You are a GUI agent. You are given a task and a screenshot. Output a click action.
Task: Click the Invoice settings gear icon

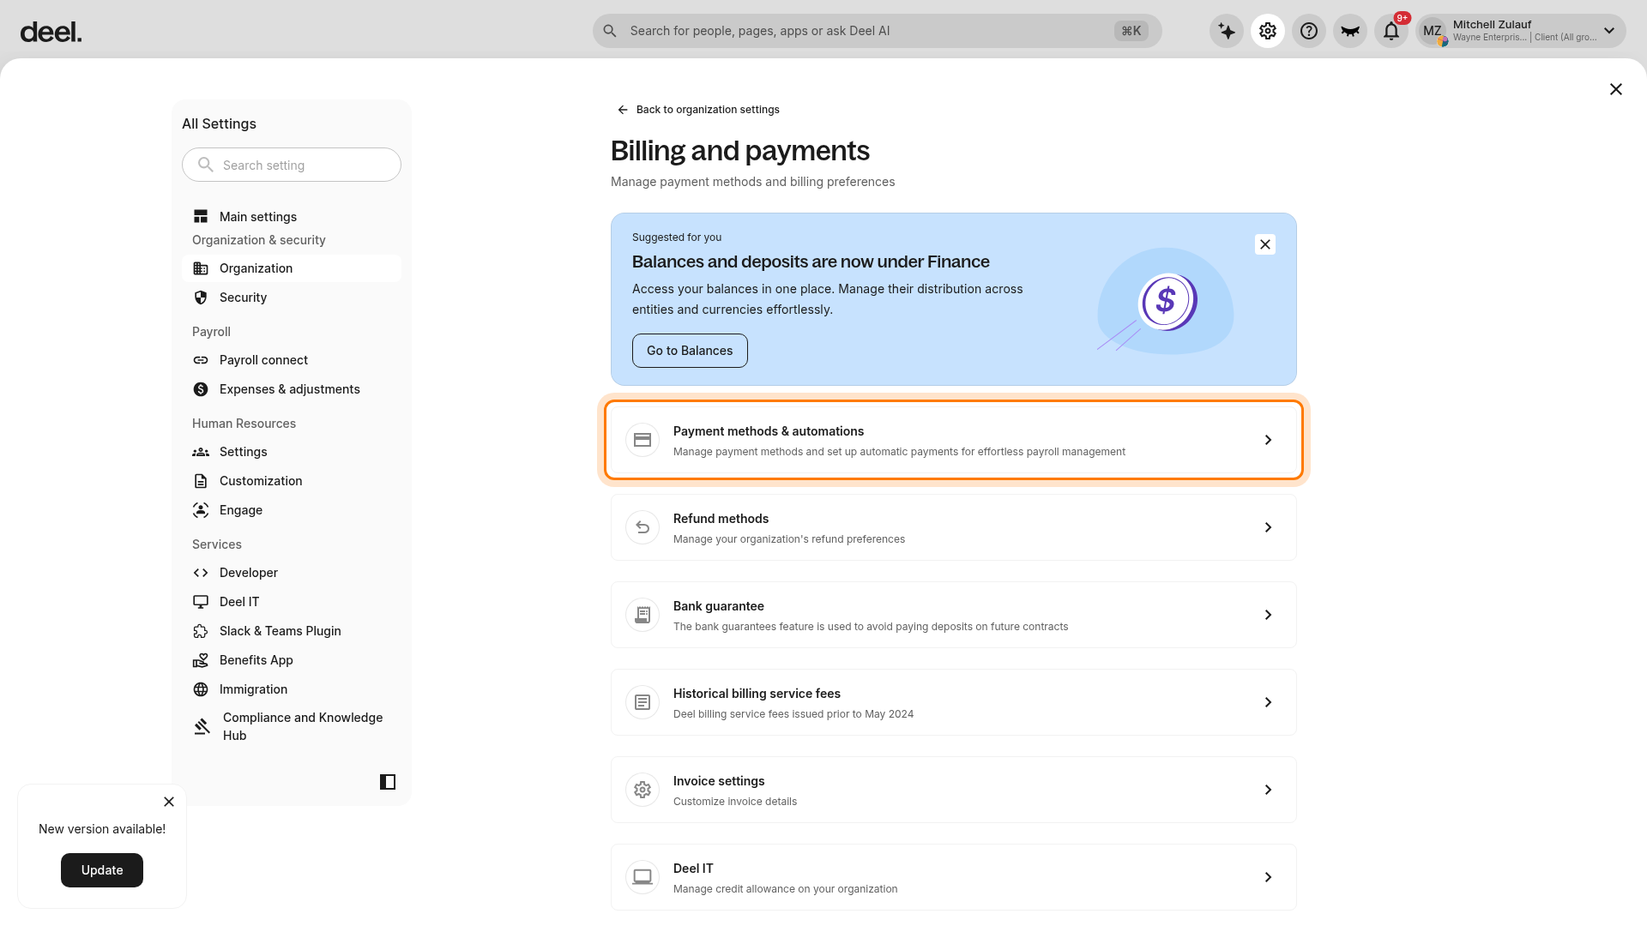point(643,790)
